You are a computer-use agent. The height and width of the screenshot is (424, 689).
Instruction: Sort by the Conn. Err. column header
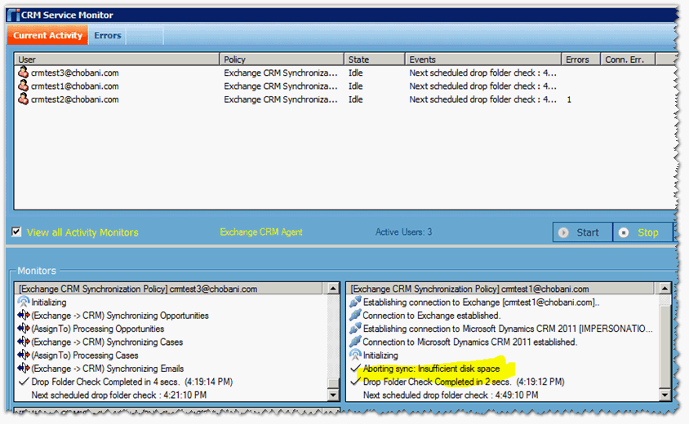(628, 60)
